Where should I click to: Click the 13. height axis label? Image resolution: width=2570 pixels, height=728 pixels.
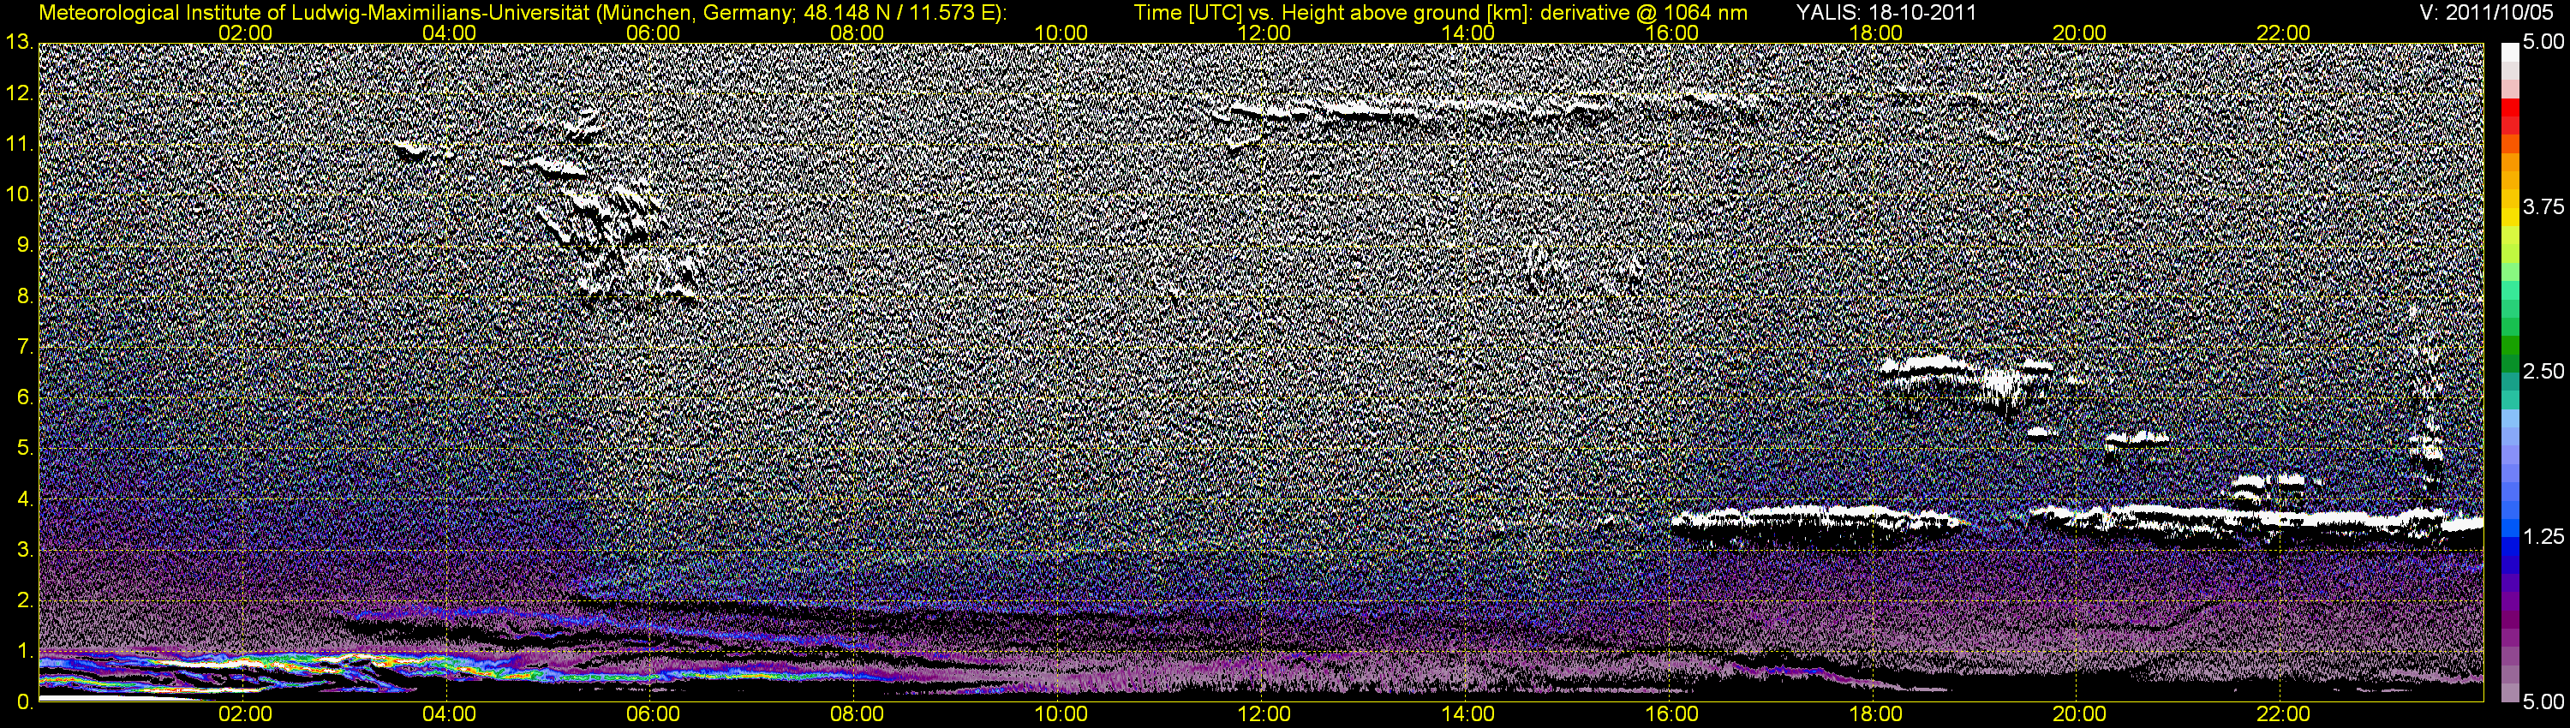pyautogui.click(x=20, y=43)
